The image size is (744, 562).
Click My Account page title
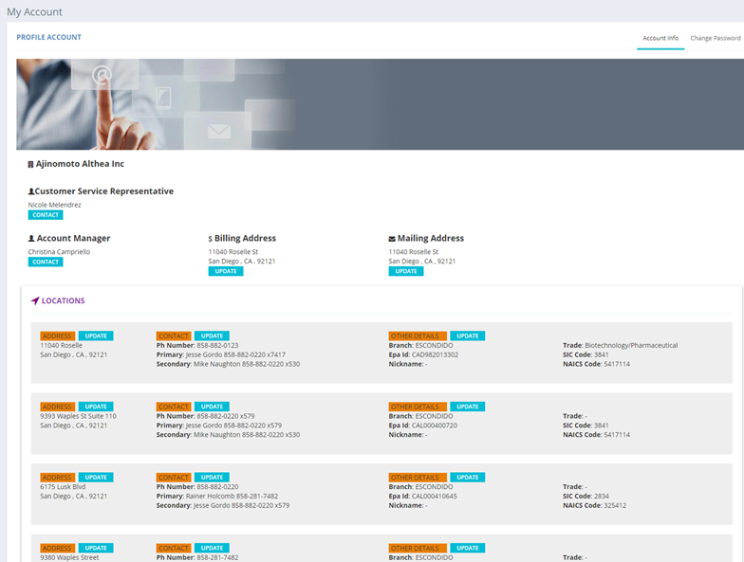point(34,11)
